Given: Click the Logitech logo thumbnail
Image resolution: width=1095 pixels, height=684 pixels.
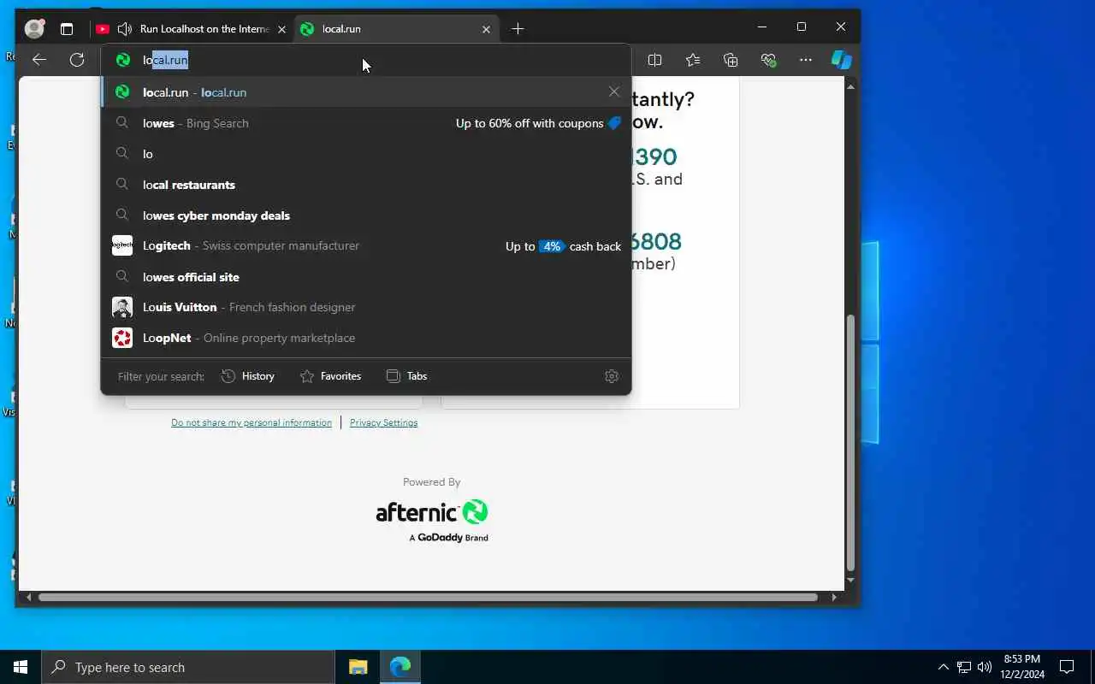Looking at the screenshot, I should click(x=122, y=245).
